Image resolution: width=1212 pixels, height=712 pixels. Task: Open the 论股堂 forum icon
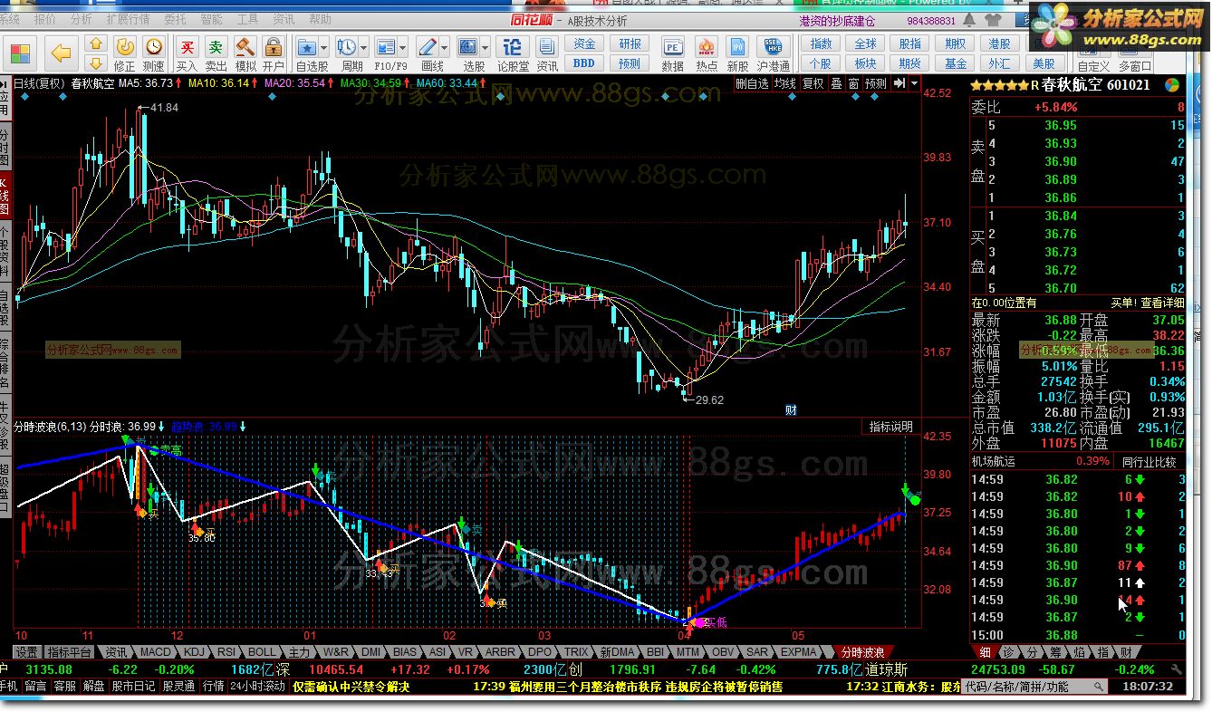(513, 53)
